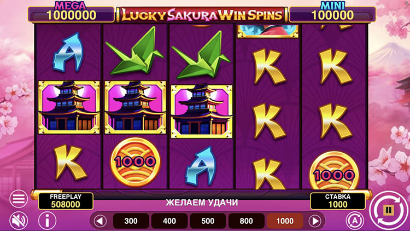Select the 300 bet option
The image size is (410, 231).
pos(131,221)
